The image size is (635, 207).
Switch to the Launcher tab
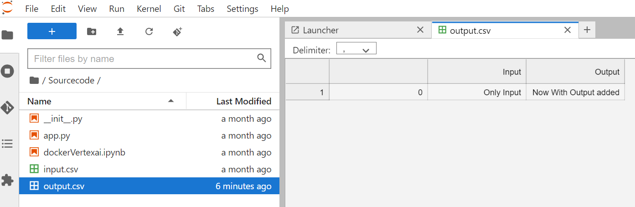point(320,30)
